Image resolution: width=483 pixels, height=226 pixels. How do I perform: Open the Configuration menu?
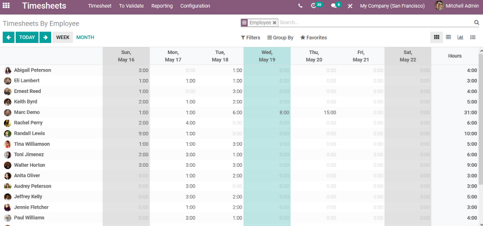[195, 6]
